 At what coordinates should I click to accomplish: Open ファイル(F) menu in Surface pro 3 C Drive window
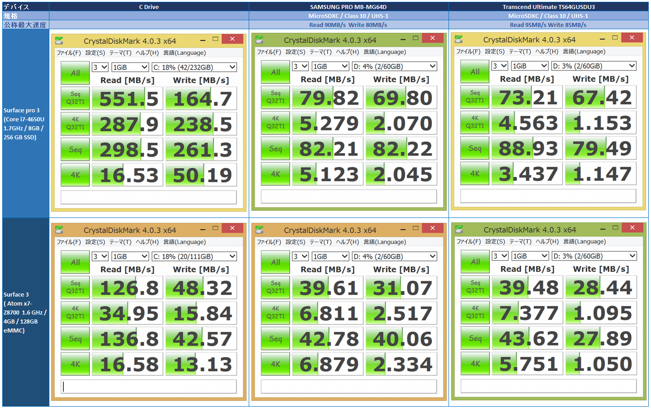point(68,53)
